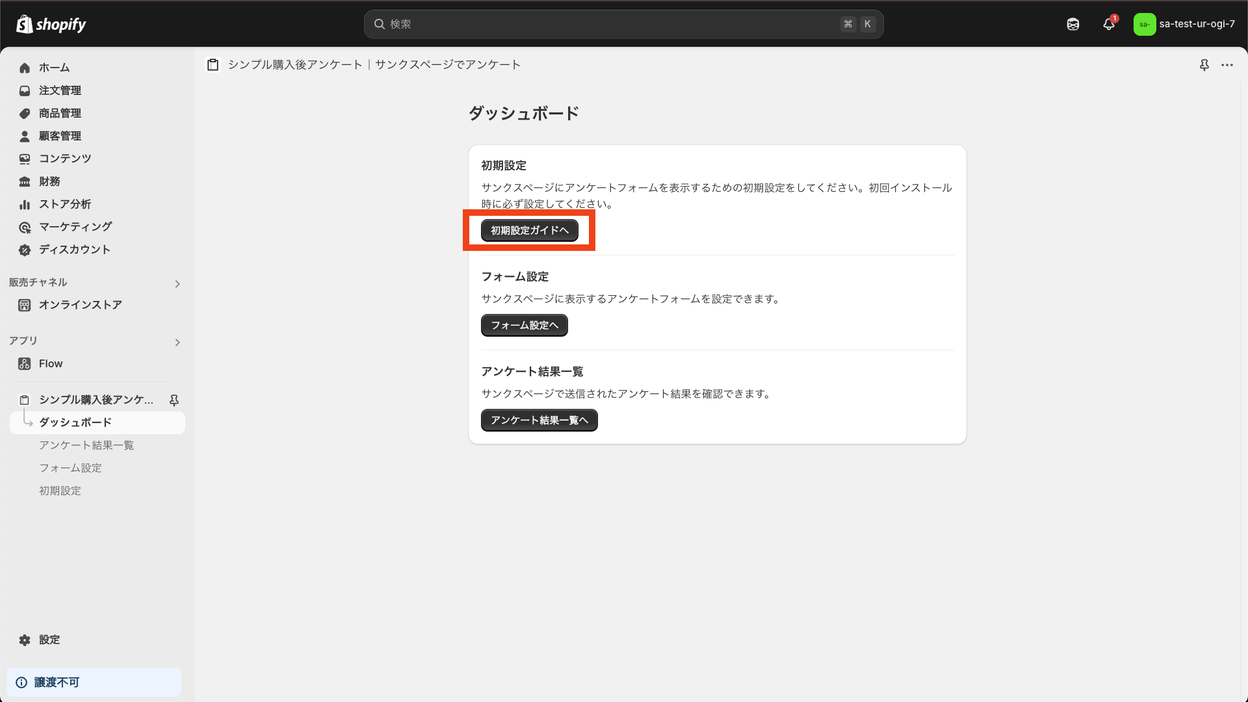
Task: Click the 初期設定ガイドへ button
Action: coord(529,230)
